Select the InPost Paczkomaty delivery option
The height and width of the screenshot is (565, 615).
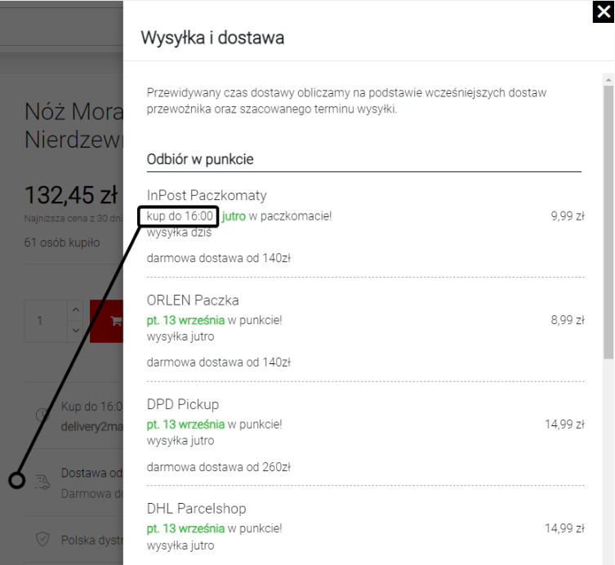207,195
